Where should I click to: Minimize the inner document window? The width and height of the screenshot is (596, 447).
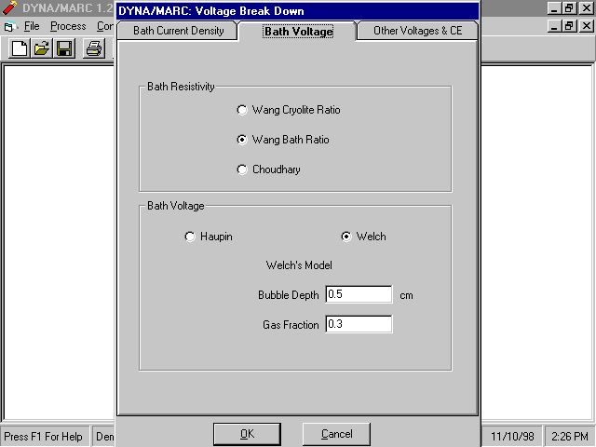(555, 26)
